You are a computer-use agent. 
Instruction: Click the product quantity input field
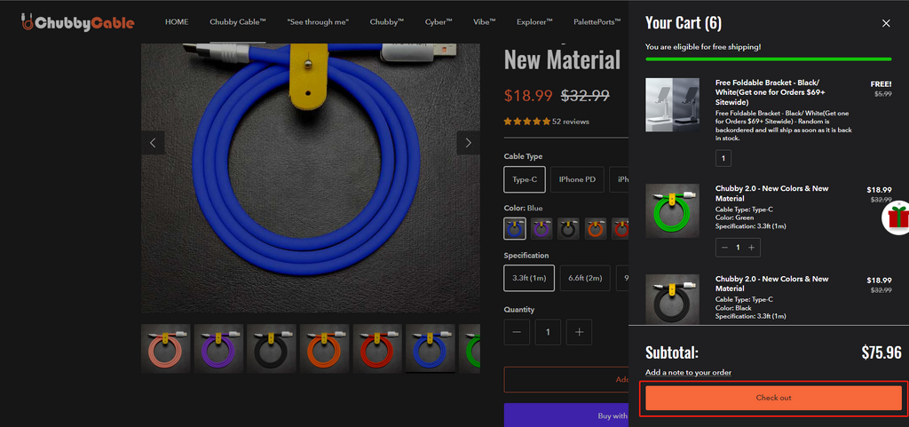click(x=548, y=332)
